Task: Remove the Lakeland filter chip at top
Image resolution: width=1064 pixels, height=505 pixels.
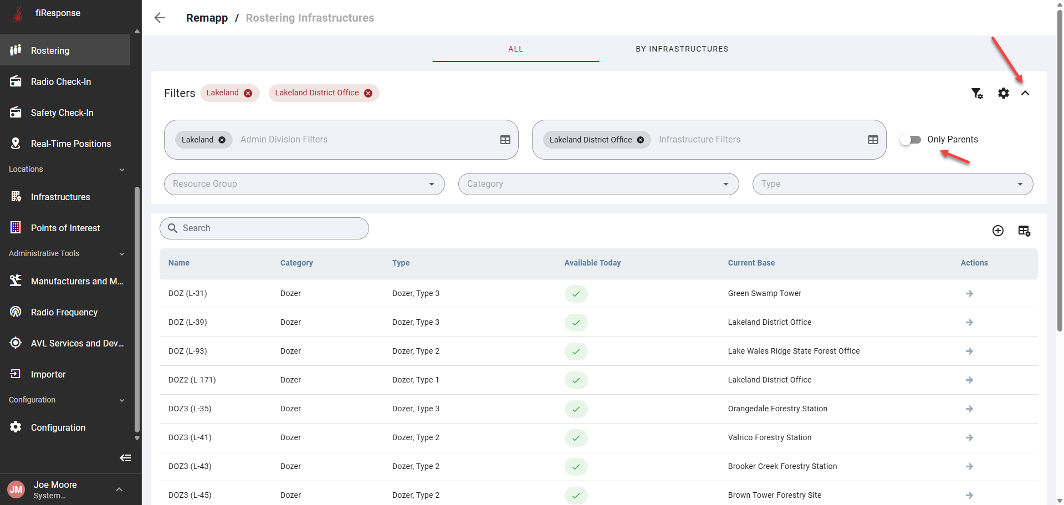Action: tap(248, 93)
